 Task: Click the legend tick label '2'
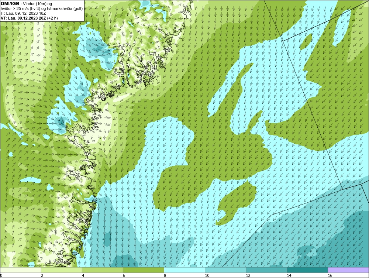tap(42, 275)
